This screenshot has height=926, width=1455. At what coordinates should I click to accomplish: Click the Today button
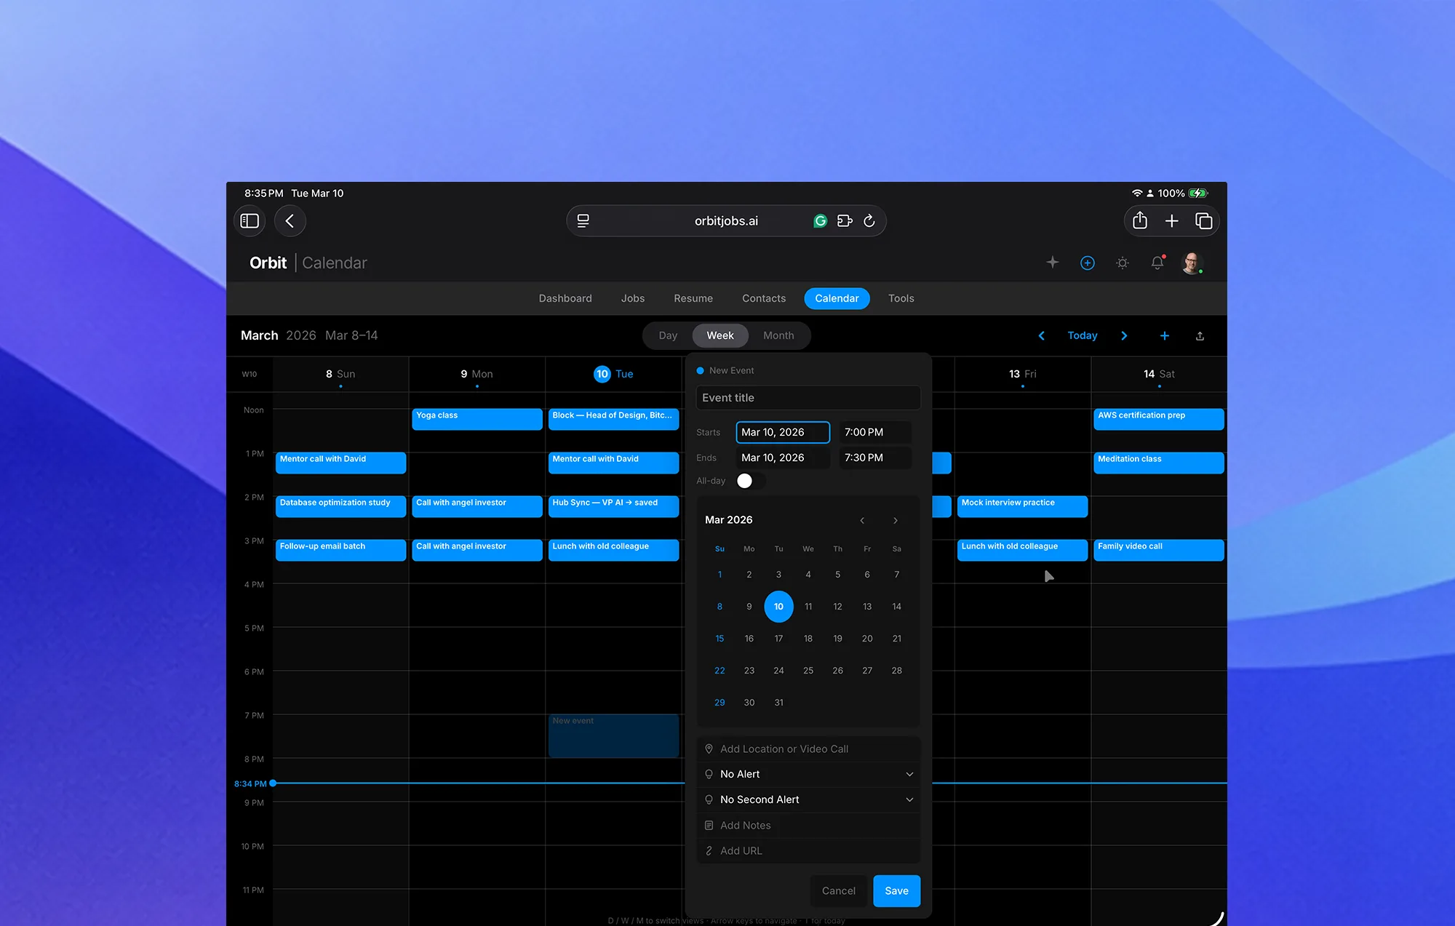coord(1083,335)
